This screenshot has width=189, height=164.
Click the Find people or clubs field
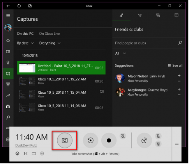(148, 43)
